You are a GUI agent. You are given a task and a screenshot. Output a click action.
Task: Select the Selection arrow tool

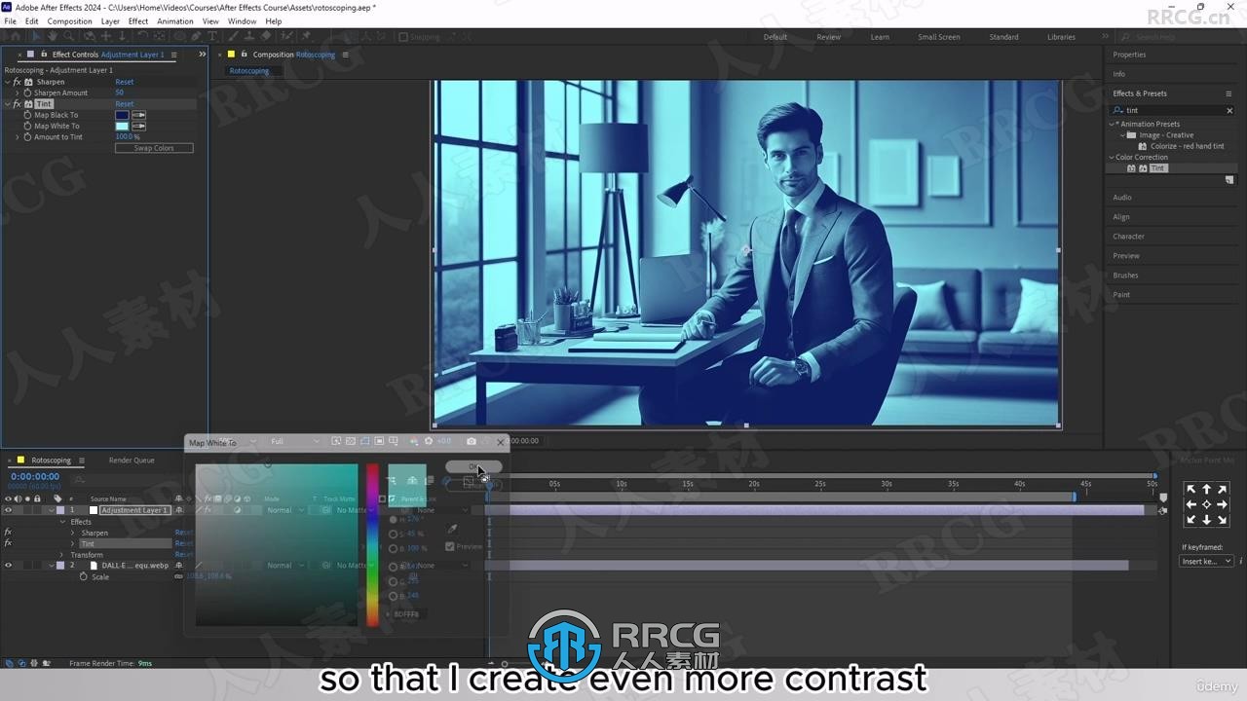[x=36, y=37]
